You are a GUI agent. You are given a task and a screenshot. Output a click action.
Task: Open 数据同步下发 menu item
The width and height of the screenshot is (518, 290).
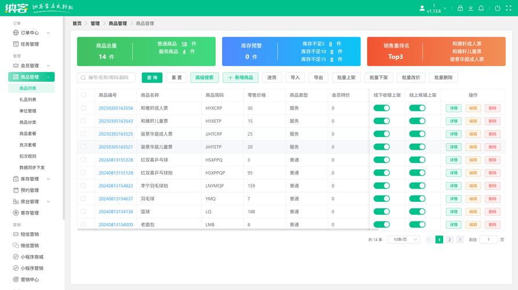pyautogui.click(x=31, y=168)
